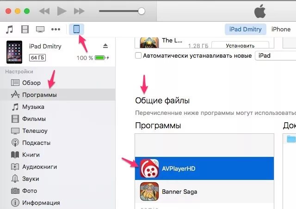
Task: Open Аудиокниги in the sidebar
Action: pyautogui.click(x=57, y=167)
